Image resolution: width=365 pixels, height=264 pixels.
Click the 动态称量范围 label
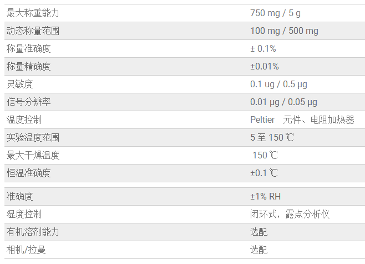(x=33, y=31)
